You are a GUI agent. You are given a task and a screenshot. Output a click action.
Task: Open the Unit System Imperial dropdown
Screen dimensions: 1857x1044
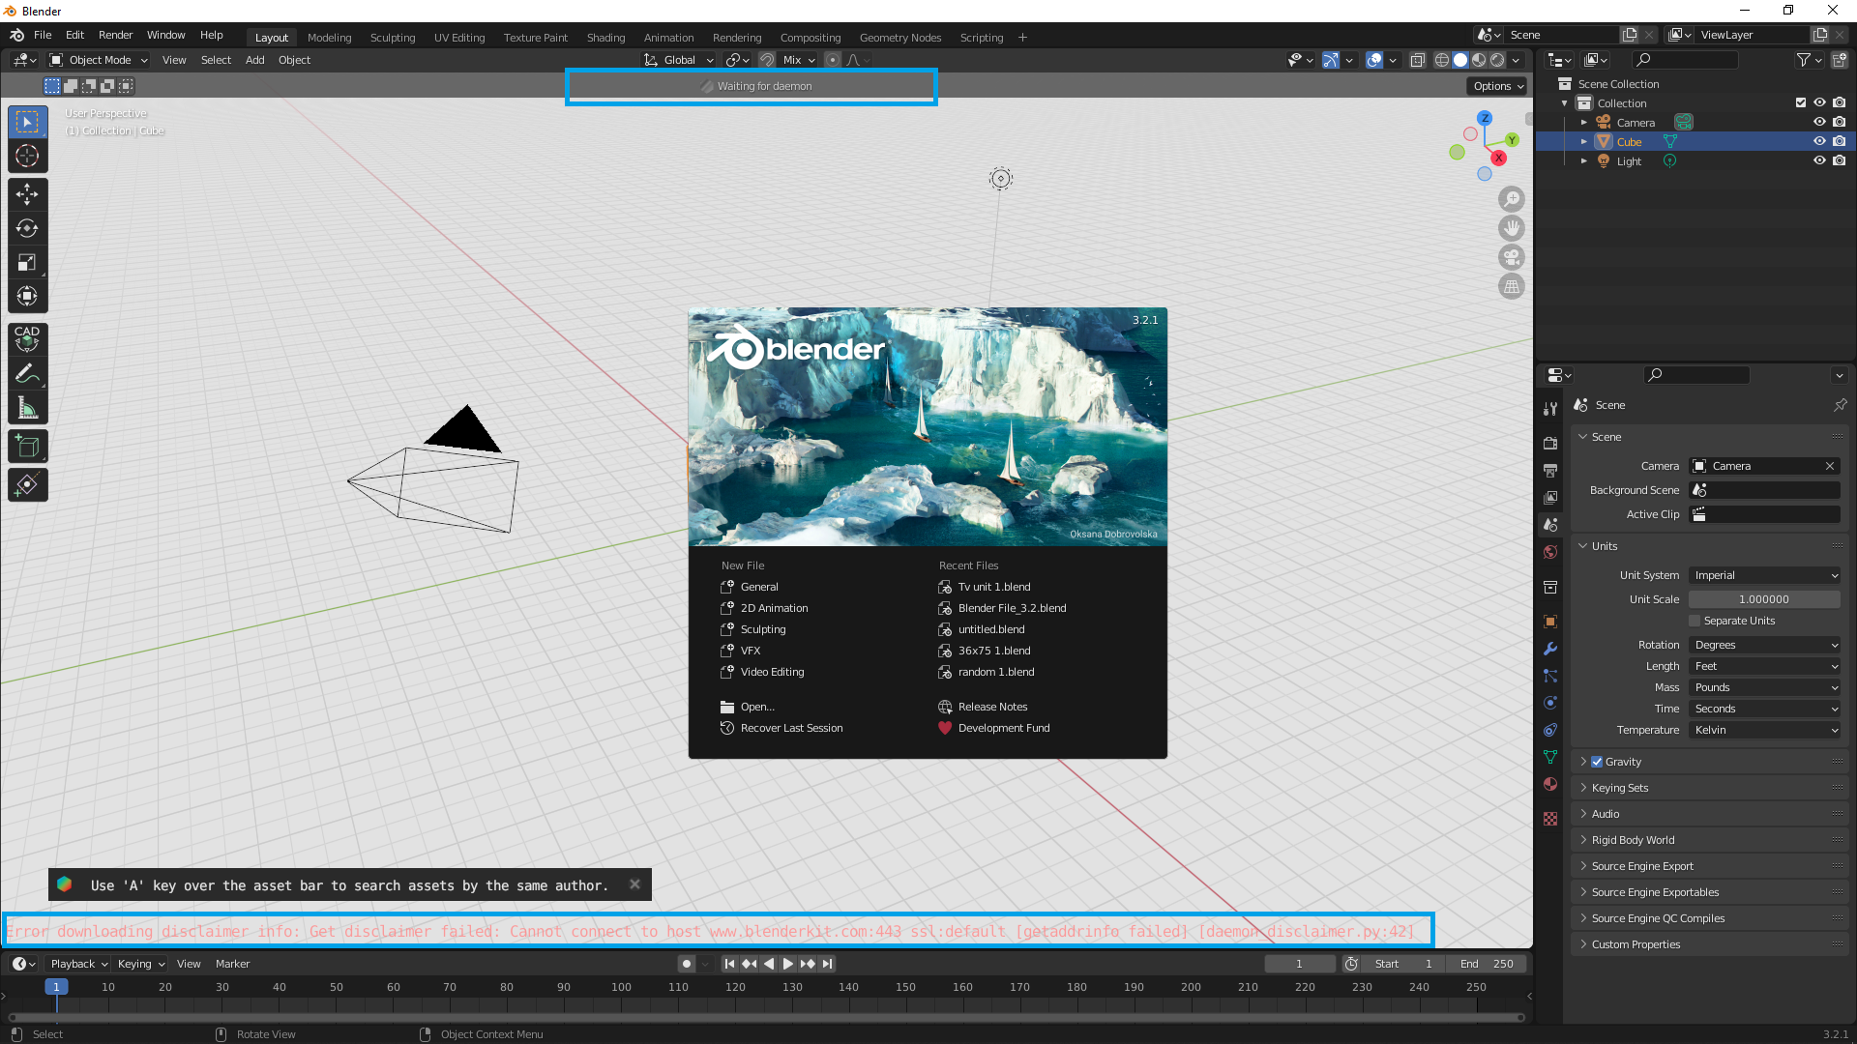click(x=1764, y=575)
